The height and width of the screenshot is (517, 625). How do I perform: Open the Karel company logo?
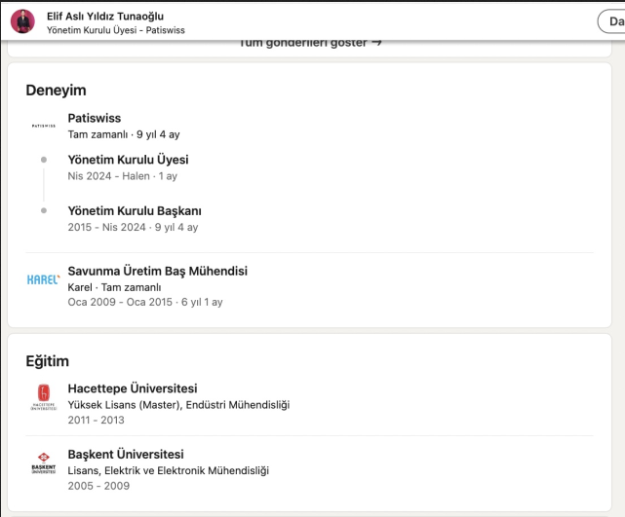44,279
